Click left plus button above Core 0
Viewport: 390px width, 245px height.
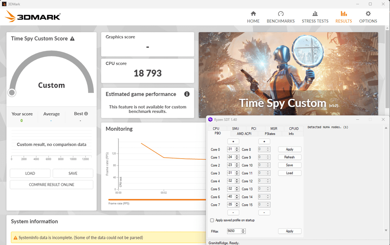[x=233, y=141]
